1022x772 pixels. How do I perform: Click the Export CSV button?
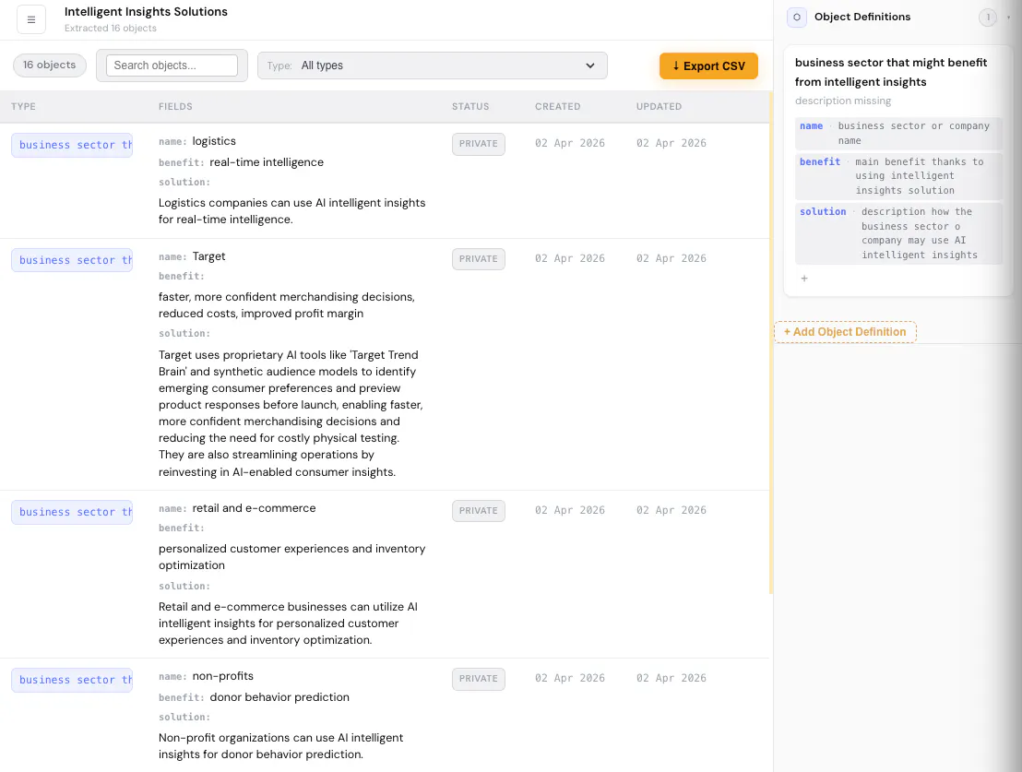(x=708, y=65)
